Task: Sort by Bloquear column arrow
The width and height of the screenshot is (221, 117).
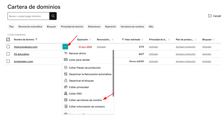Action: (x=214, y=39)
